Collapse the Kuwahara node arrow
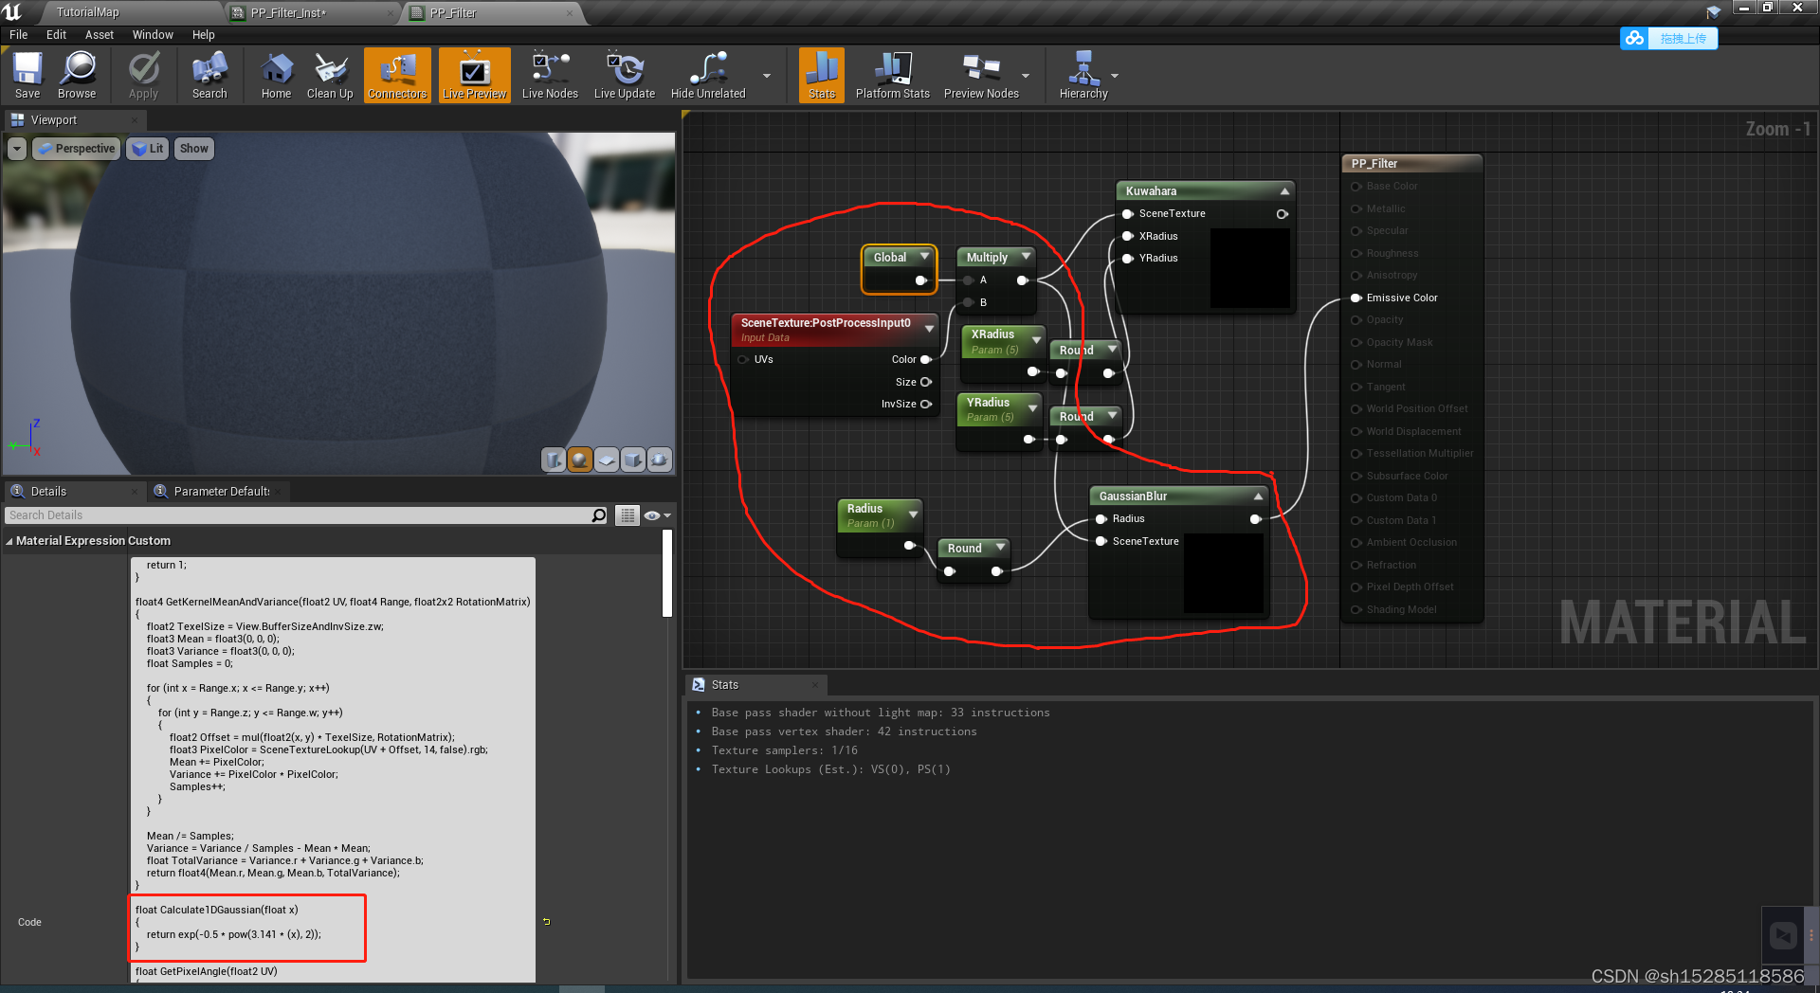The width and height of the screenshot is (1820, 993). (x=1284, y=190)
